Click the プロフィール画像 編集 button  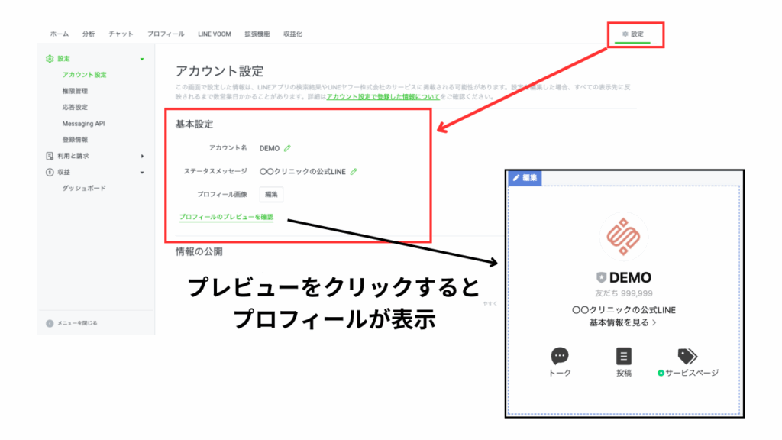pyautogui.click(x=271, y=195)
